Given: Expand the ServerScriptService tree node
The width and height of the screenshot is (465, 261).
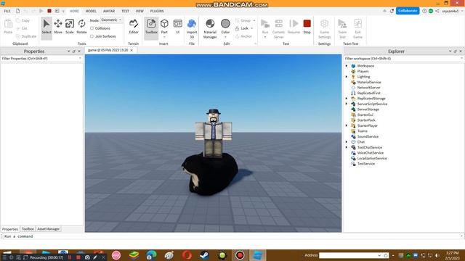Looking at the screenshot, I should point(347,104).
